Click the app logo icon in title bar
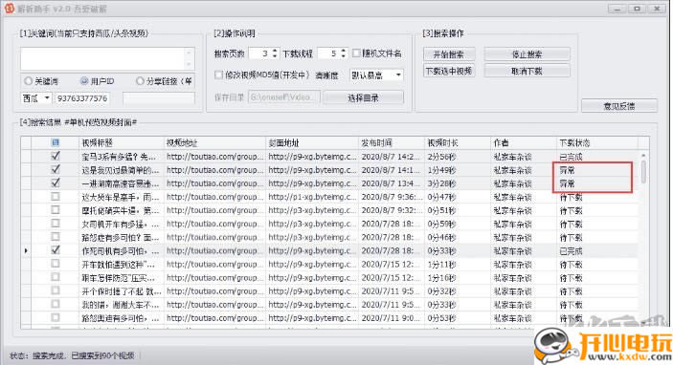This screenshot has width=673, height=365. tap(9, 8)
